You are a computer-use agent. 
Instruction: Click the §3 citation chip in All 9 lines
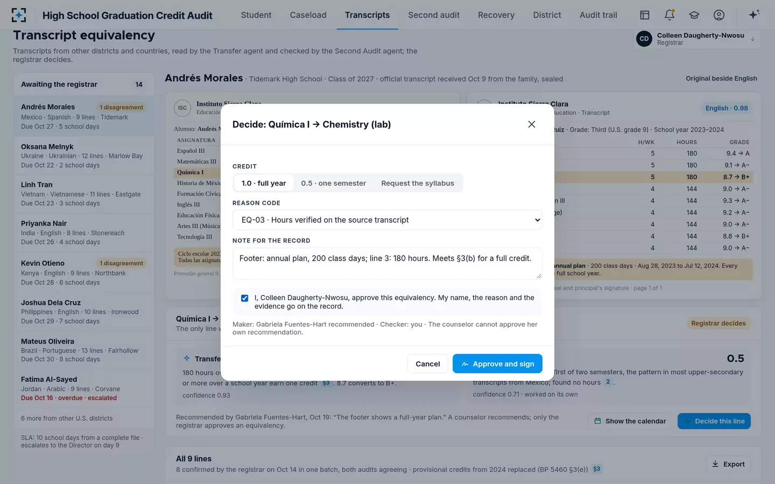click(x=596, y=469)
